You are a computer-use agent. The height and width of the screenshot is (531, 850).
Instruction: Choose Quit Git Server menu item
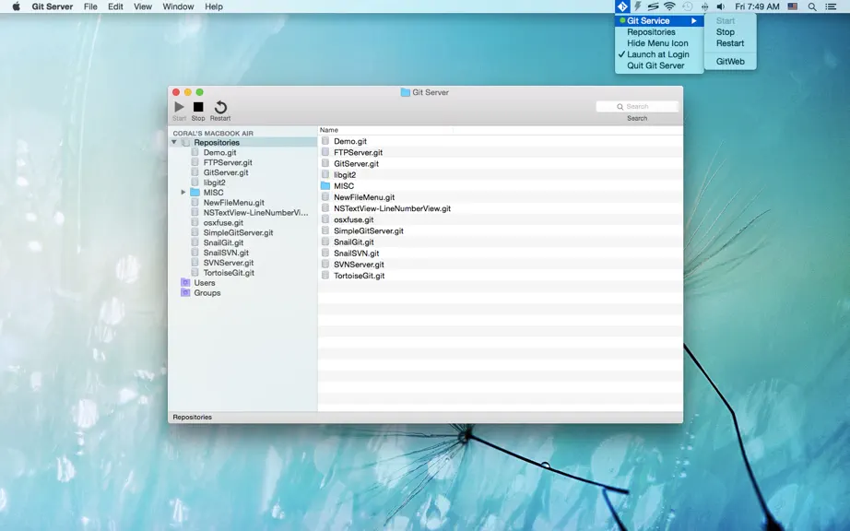click(655, 65)
